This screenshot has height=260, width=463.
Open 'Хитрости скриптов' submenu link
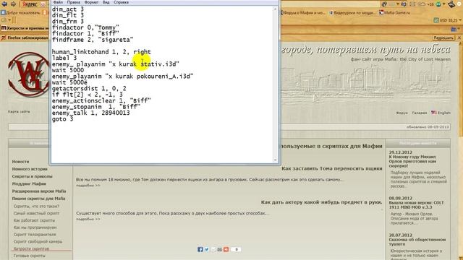click(x=31, y=248)
